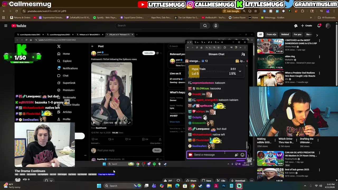338x190 pixels.
Task: Select the From xQc filter chip
Action: (x=271, y=34)
